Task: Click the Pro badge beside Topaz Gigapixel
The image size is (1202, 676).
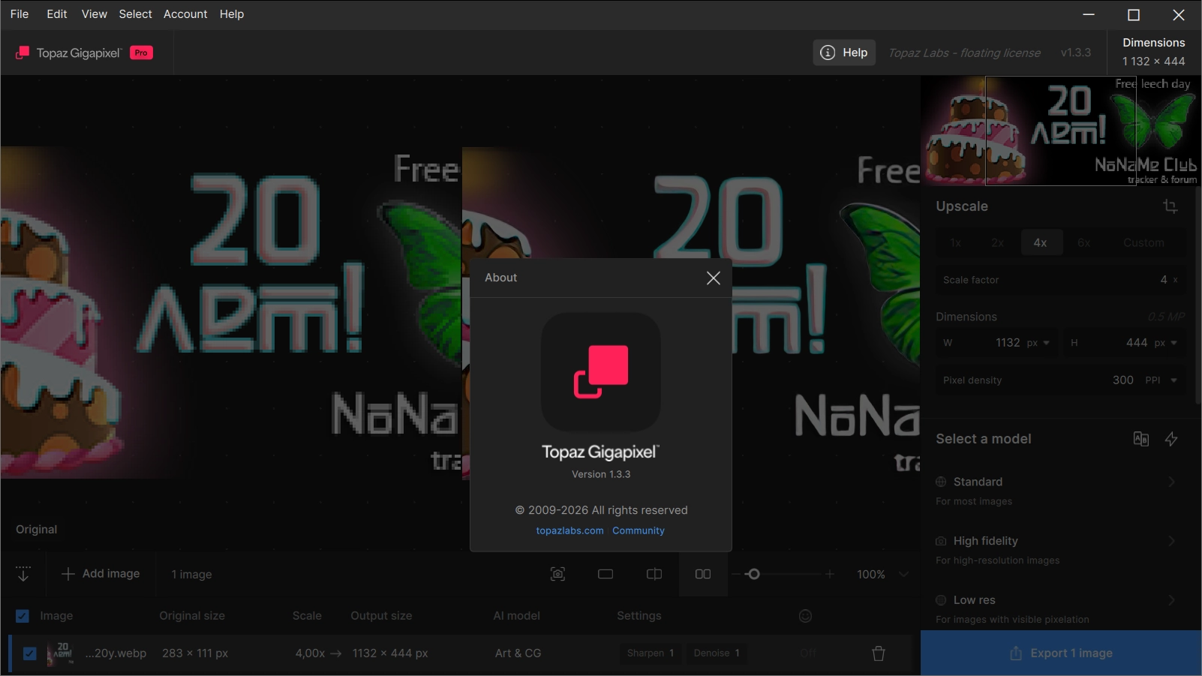Action: [141, 53]
